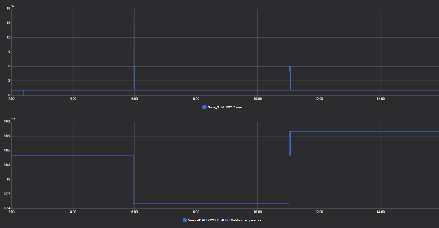Click the 19,2 label on temperature Y-axis
439x228 pixels.
[x=7, y=121]
